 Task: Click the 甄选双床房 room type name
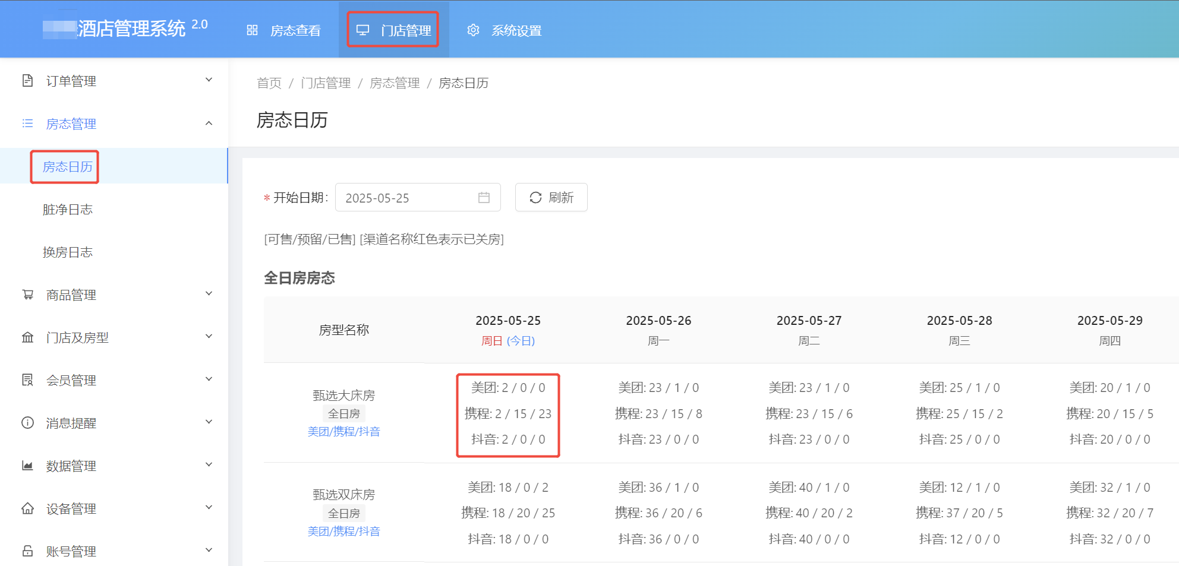[x=343, y=495]
